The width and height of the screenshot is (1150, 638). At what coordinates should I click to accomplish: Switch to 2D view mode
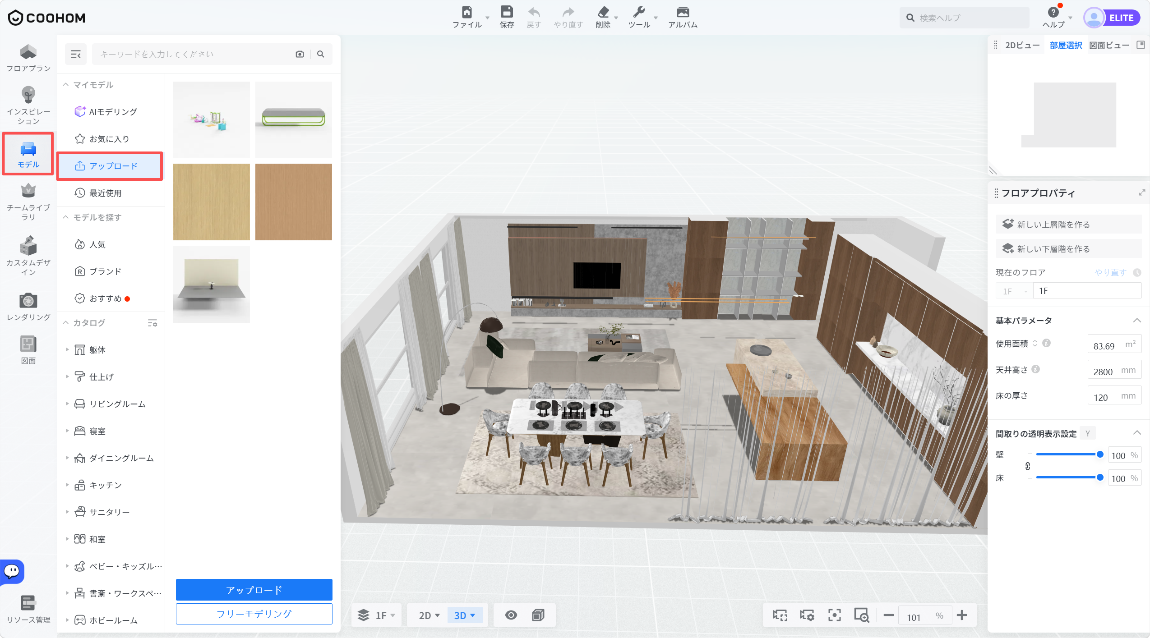(x=429, y=615)
